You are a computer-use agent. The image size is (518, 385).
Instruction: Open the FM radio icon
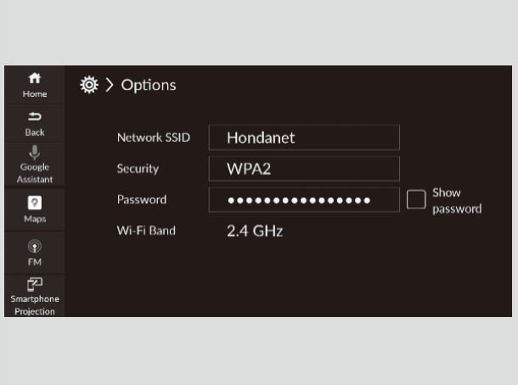(x=35, y=246)
